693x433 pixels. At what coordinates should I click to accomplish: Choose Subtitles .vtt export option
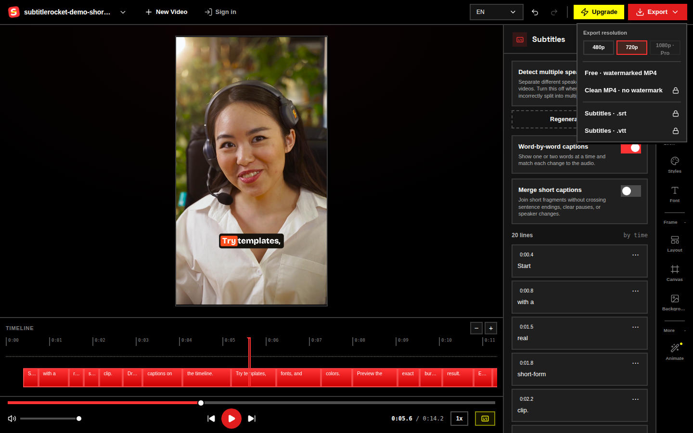(x=631, y=131)
